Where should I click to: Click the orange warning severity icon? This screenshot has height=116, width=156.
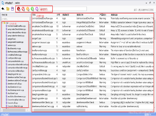pos(28,9)
